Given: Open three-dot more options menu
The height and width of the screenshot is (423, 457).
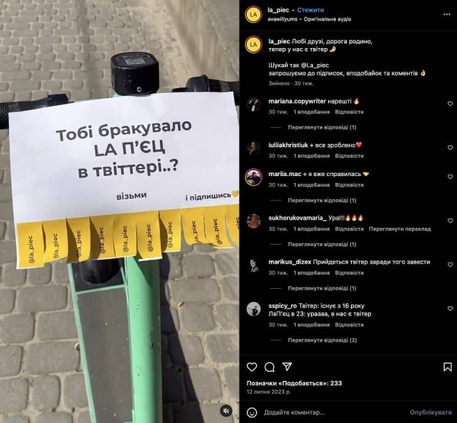Looking at the screenshot, I should pyautogui.click(x=446, y=14).
